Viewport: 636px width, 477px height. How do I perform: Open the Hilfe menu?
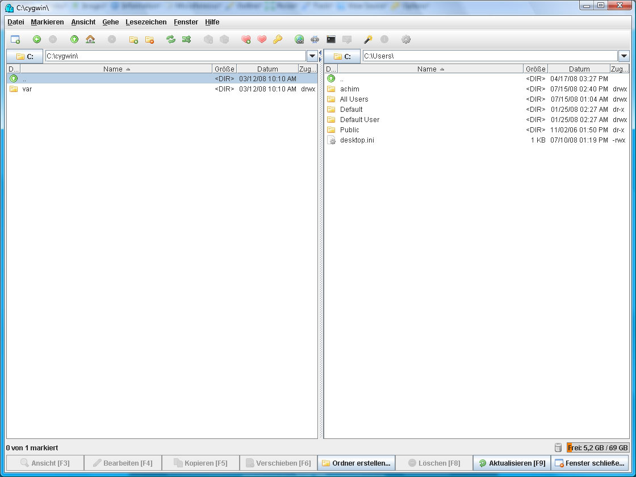(x=212, y=22)
